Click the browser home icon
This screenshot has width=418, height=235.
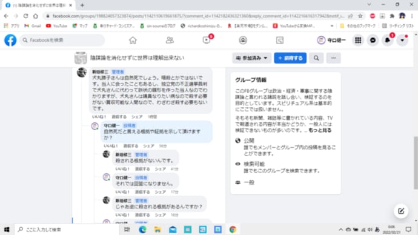[x=36, y=16]
